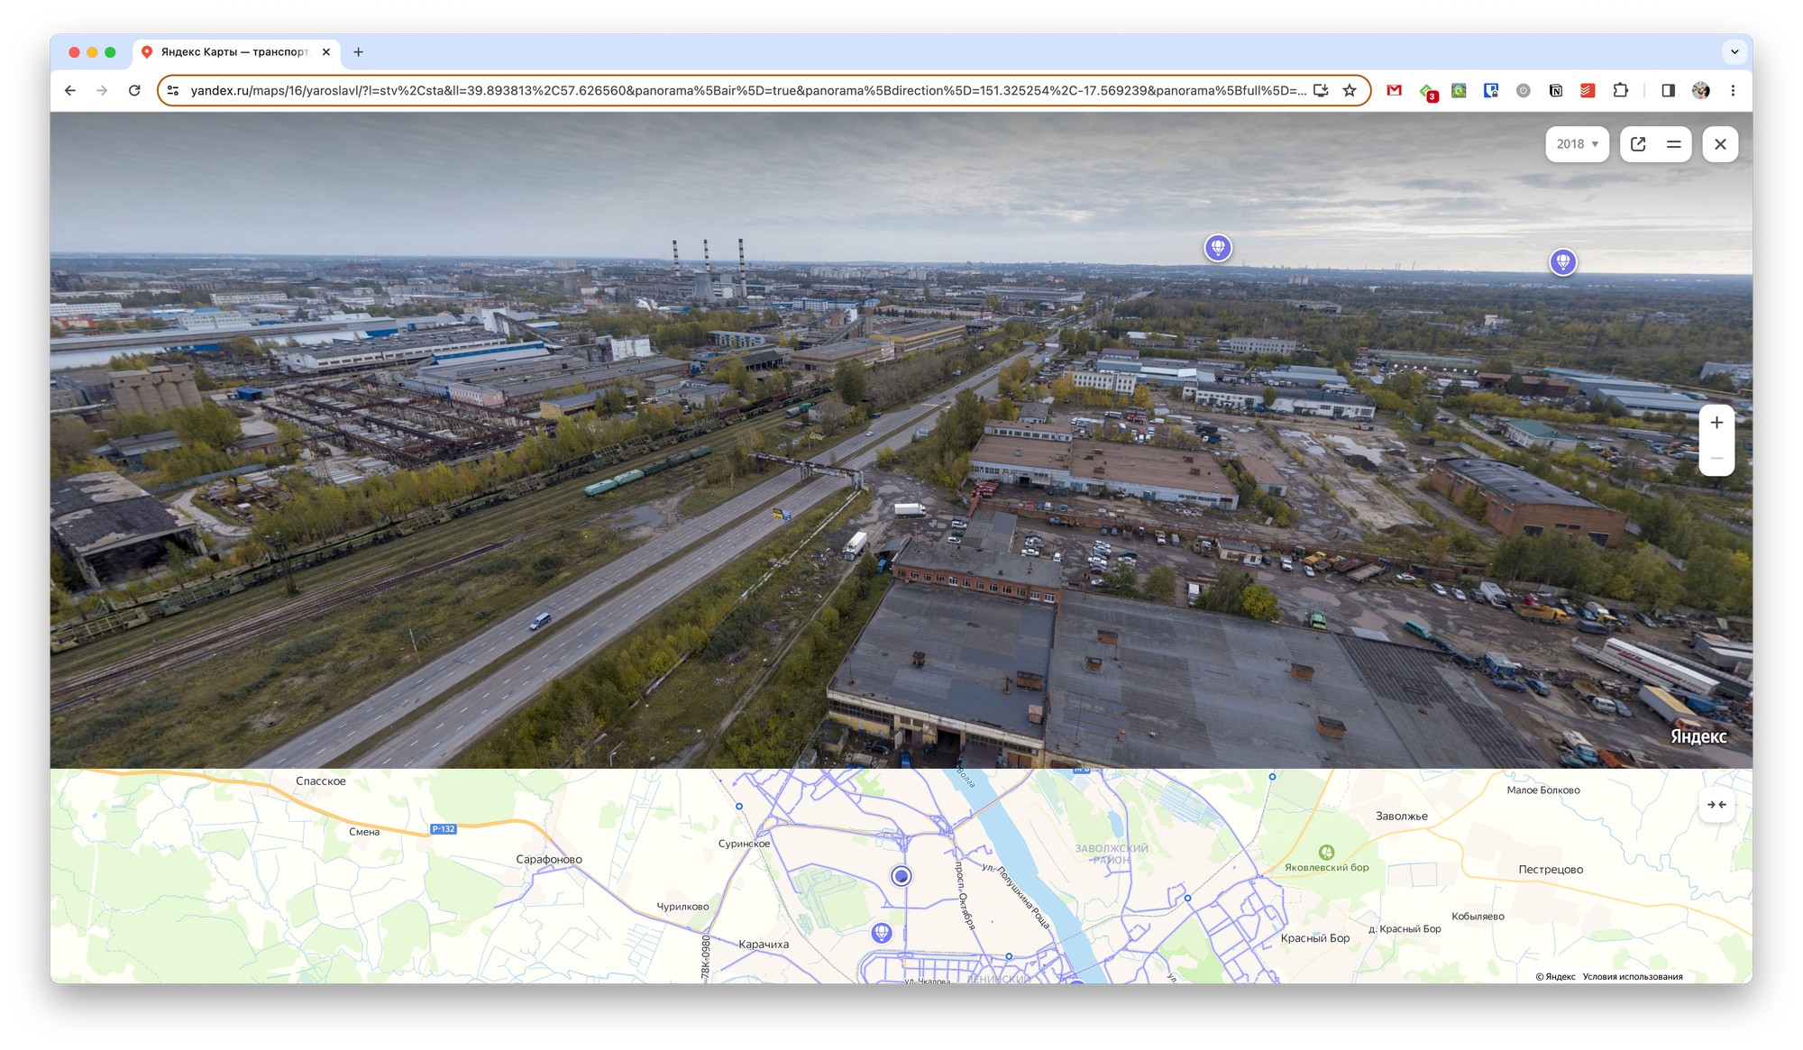1803x1050 pixels.
Task: Click the share panorama icon
Action: coord(1638,144)
